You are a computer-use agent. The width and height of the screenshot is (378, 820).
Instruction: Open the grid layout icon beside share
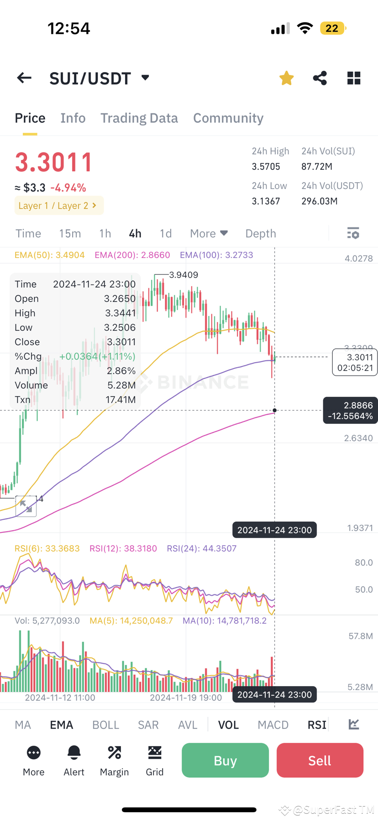[354, 78]
